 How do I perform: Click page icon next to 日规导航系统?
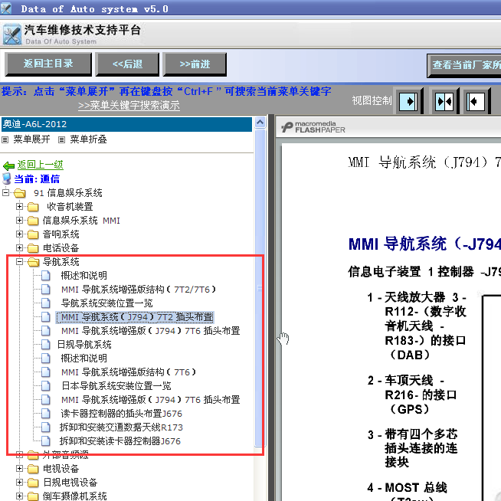click(x=46, y=345)
